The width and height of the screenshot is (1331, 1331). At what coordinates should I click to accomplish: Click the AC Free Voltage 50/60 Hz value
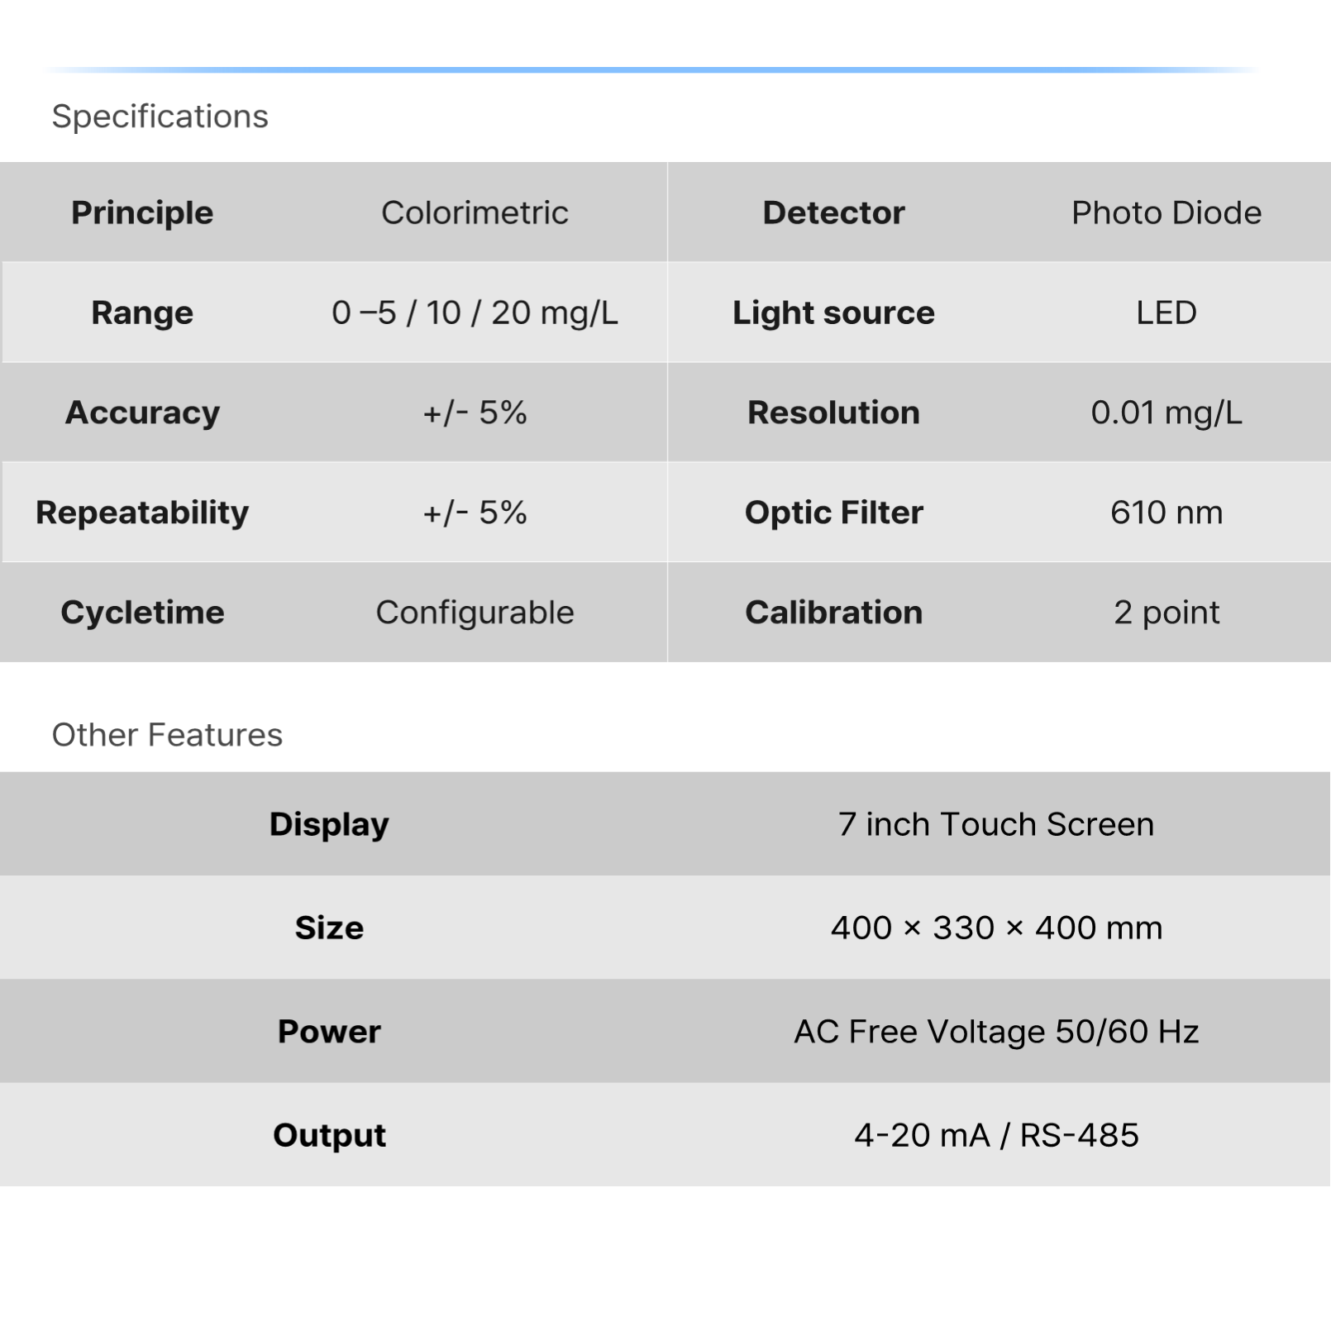[x=995, y=1032]
